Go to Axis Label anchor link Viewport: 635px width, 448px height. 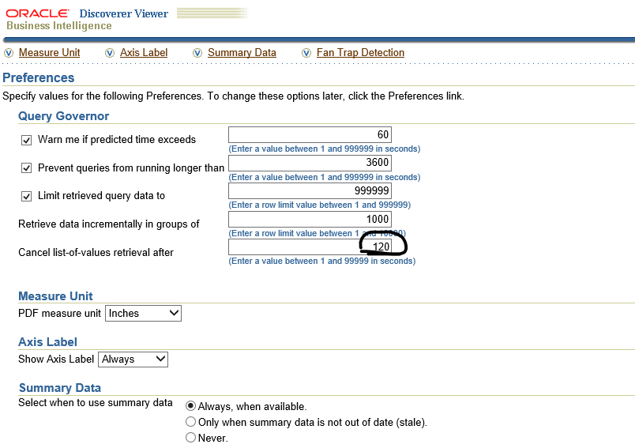pyautogui.click(x=144, y=53)
